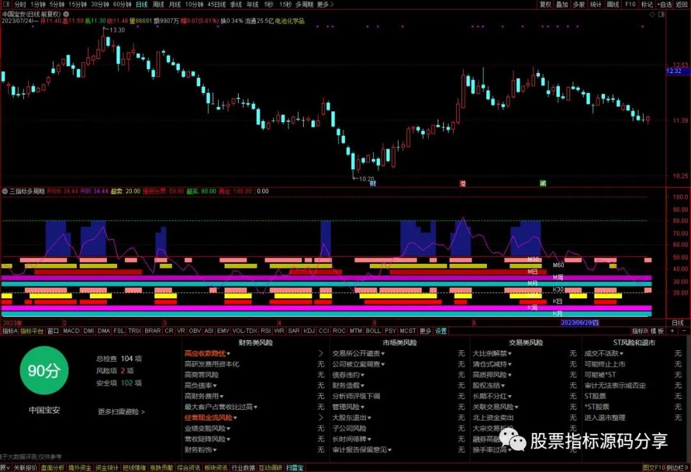Click the round icon before 三指标多周期 title
The height and width of the screenshot is (472, 691).
[x=5, y=191]
